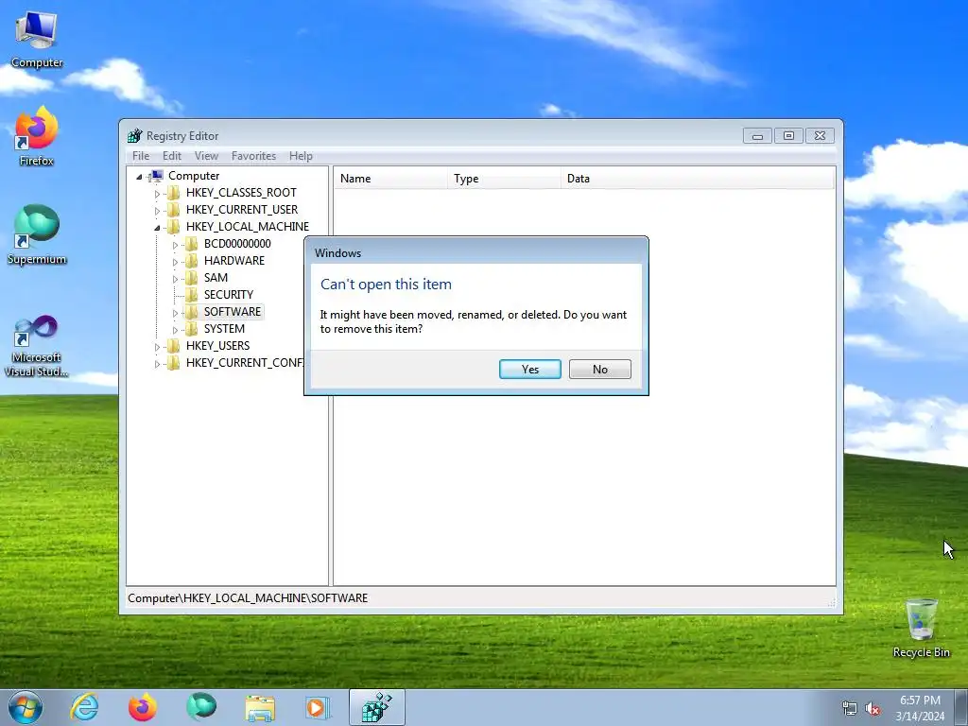Collapse HKEY_LOCAL_MACHINE arrow

pyautogui.click(x=157, y=227)
